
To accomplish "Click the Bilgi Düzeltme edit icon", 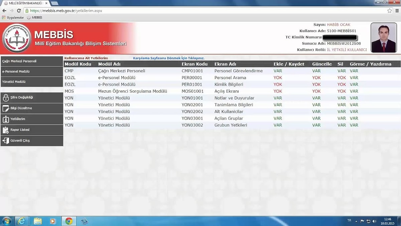I will (x=5, y=108).
